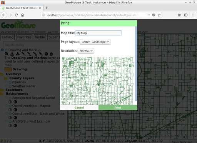197x143 pixels.
Task: Favorite the OpenStreetMap - Black and White star
Action: (10, 114)
